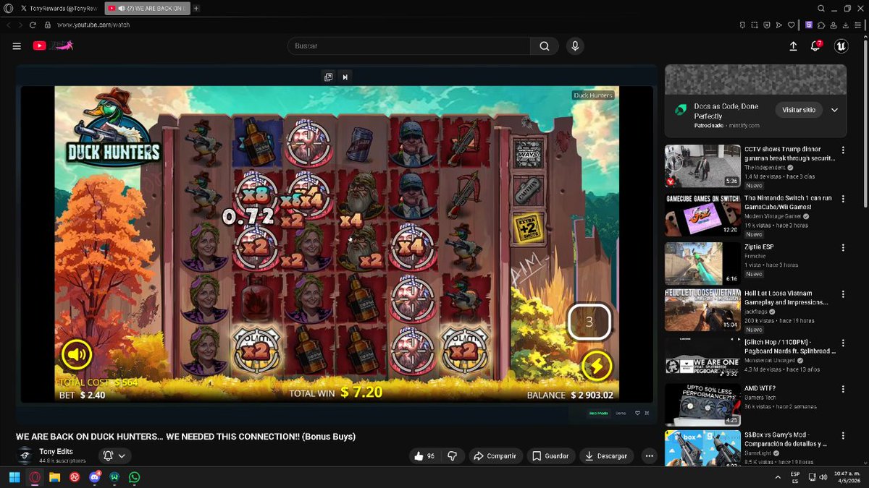Open options for CCTV shows Trump video
The width and height of the screenshot is (869, 488).
pyautogui.click(x=843, y=150)
